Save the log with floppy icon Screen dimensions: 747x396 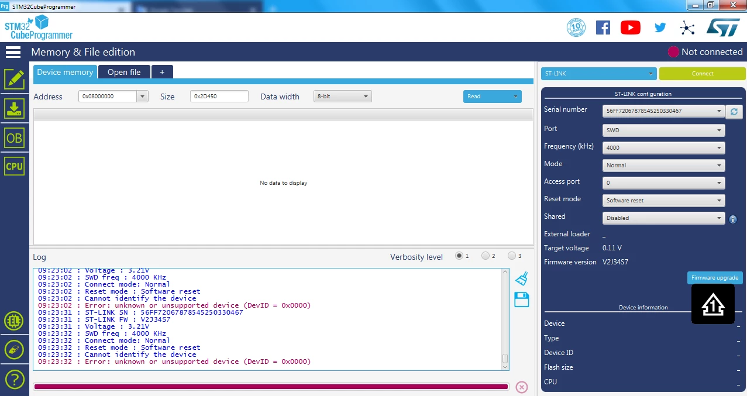522,299
